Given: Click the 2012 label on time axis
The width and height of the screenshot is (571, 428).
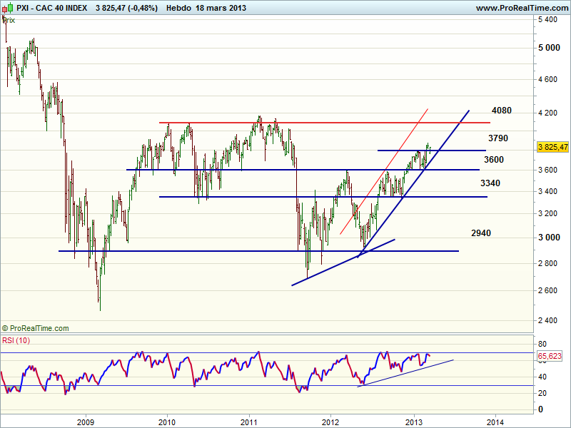Looking at the screenshot, I should [x=330, y=421].
